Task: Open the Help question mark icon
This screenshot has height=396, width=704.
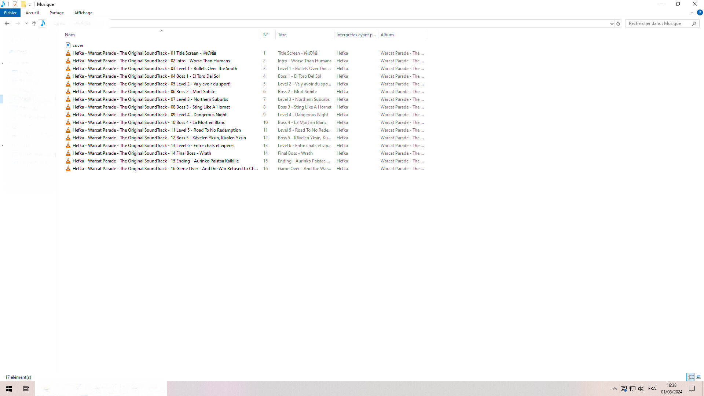Action: coord(700,12)
